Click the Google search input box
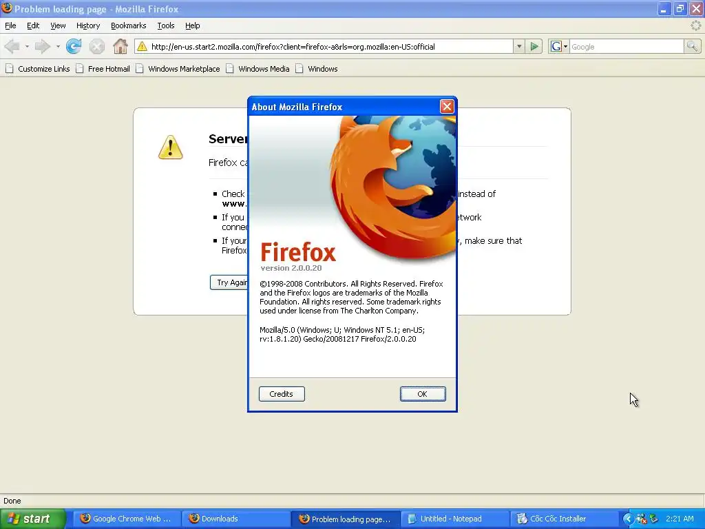This screenshot has width=705, height=529. coord(627,47)
